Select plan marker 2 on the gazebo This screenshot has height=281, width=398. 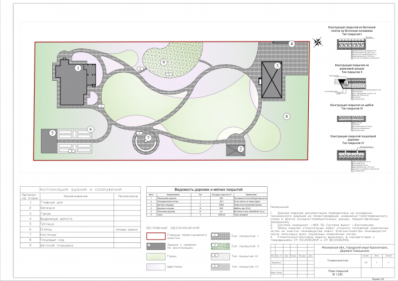coord(241,149)
